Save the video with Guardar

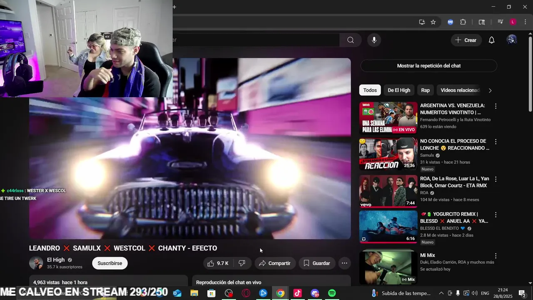(x=317, y=263)
